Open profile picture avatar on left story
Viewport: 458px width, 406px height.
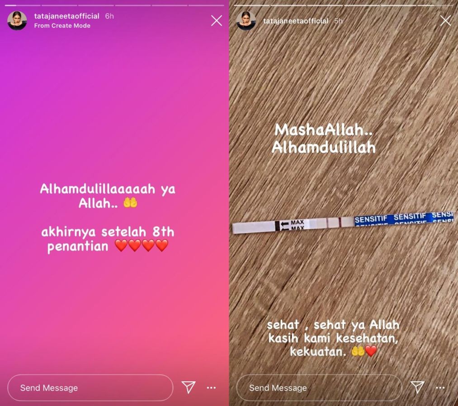click(17, 21)
